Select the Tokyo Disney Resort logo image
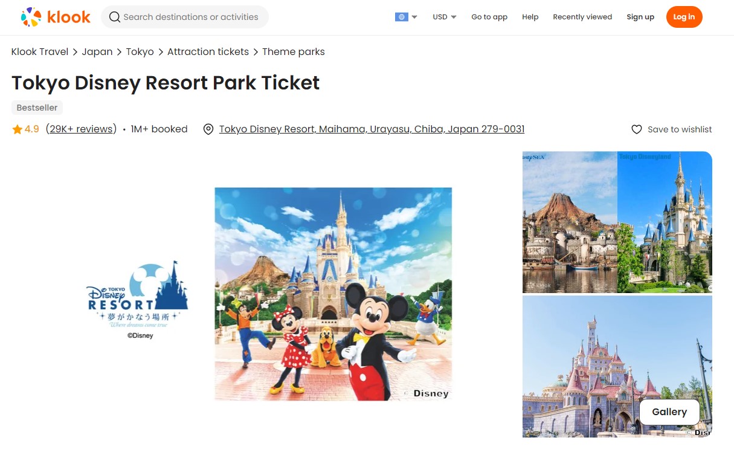734x449 pixels. 137,300
